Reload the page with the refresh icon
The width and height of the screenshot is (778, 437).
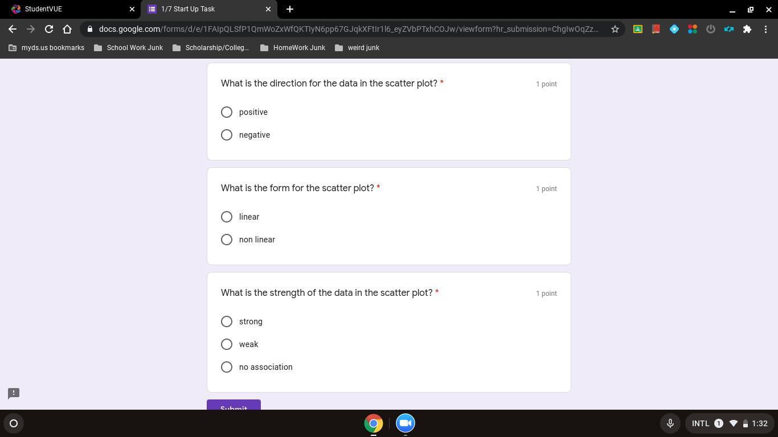click(x=49, y=29)
